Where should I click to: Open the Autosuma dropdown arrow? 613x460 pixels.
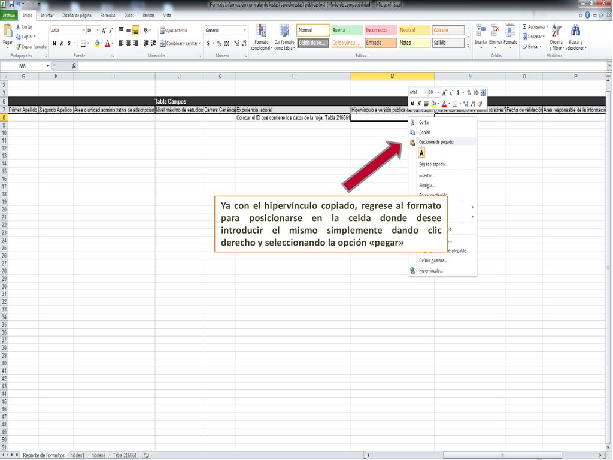[547, 27]
